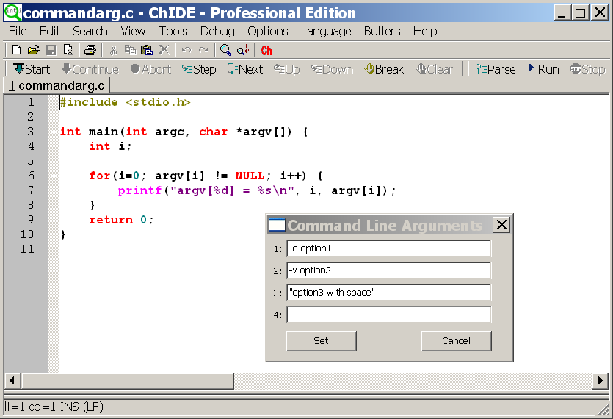
Task: Click the printf keyword on line 7
Action: [x=139, y=190]
